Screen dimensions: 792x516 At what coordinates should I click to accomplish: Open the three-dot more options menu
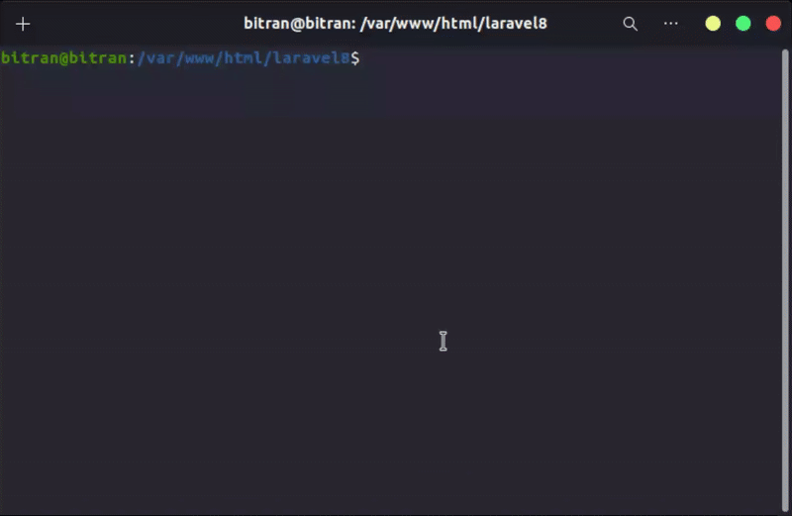point(671,23)
